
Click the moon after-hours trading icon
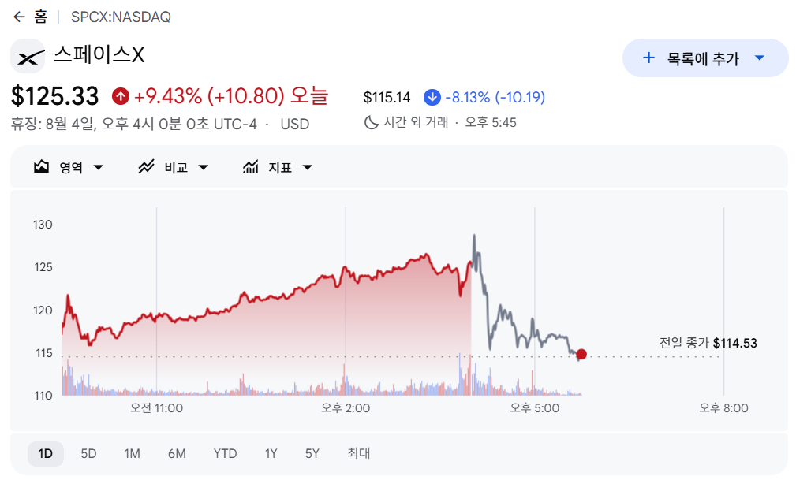point(371,122)
